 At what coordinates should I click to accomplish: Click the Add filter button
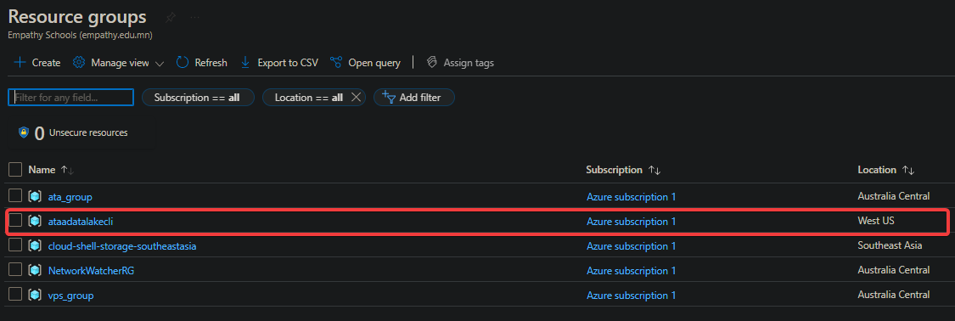tap(414, 98)
